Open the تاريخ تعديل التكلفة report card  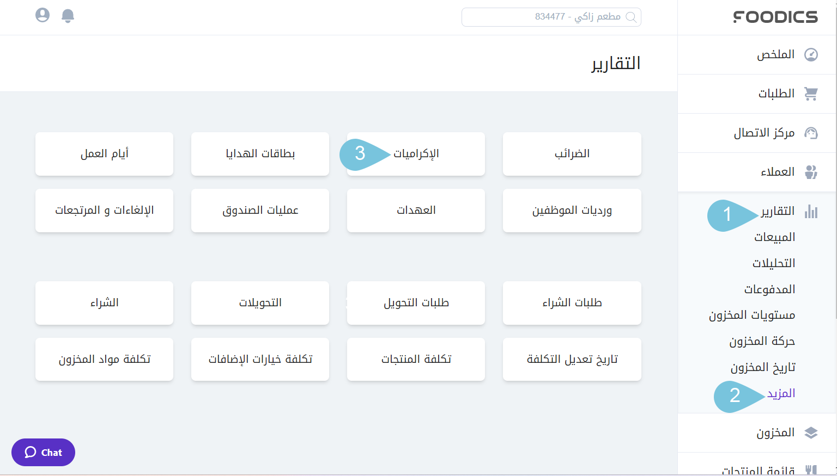pos(572,360)
